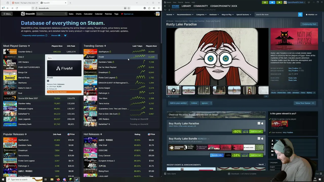
Task: Click the plus icon next to tags
Action: coord(314,93)
